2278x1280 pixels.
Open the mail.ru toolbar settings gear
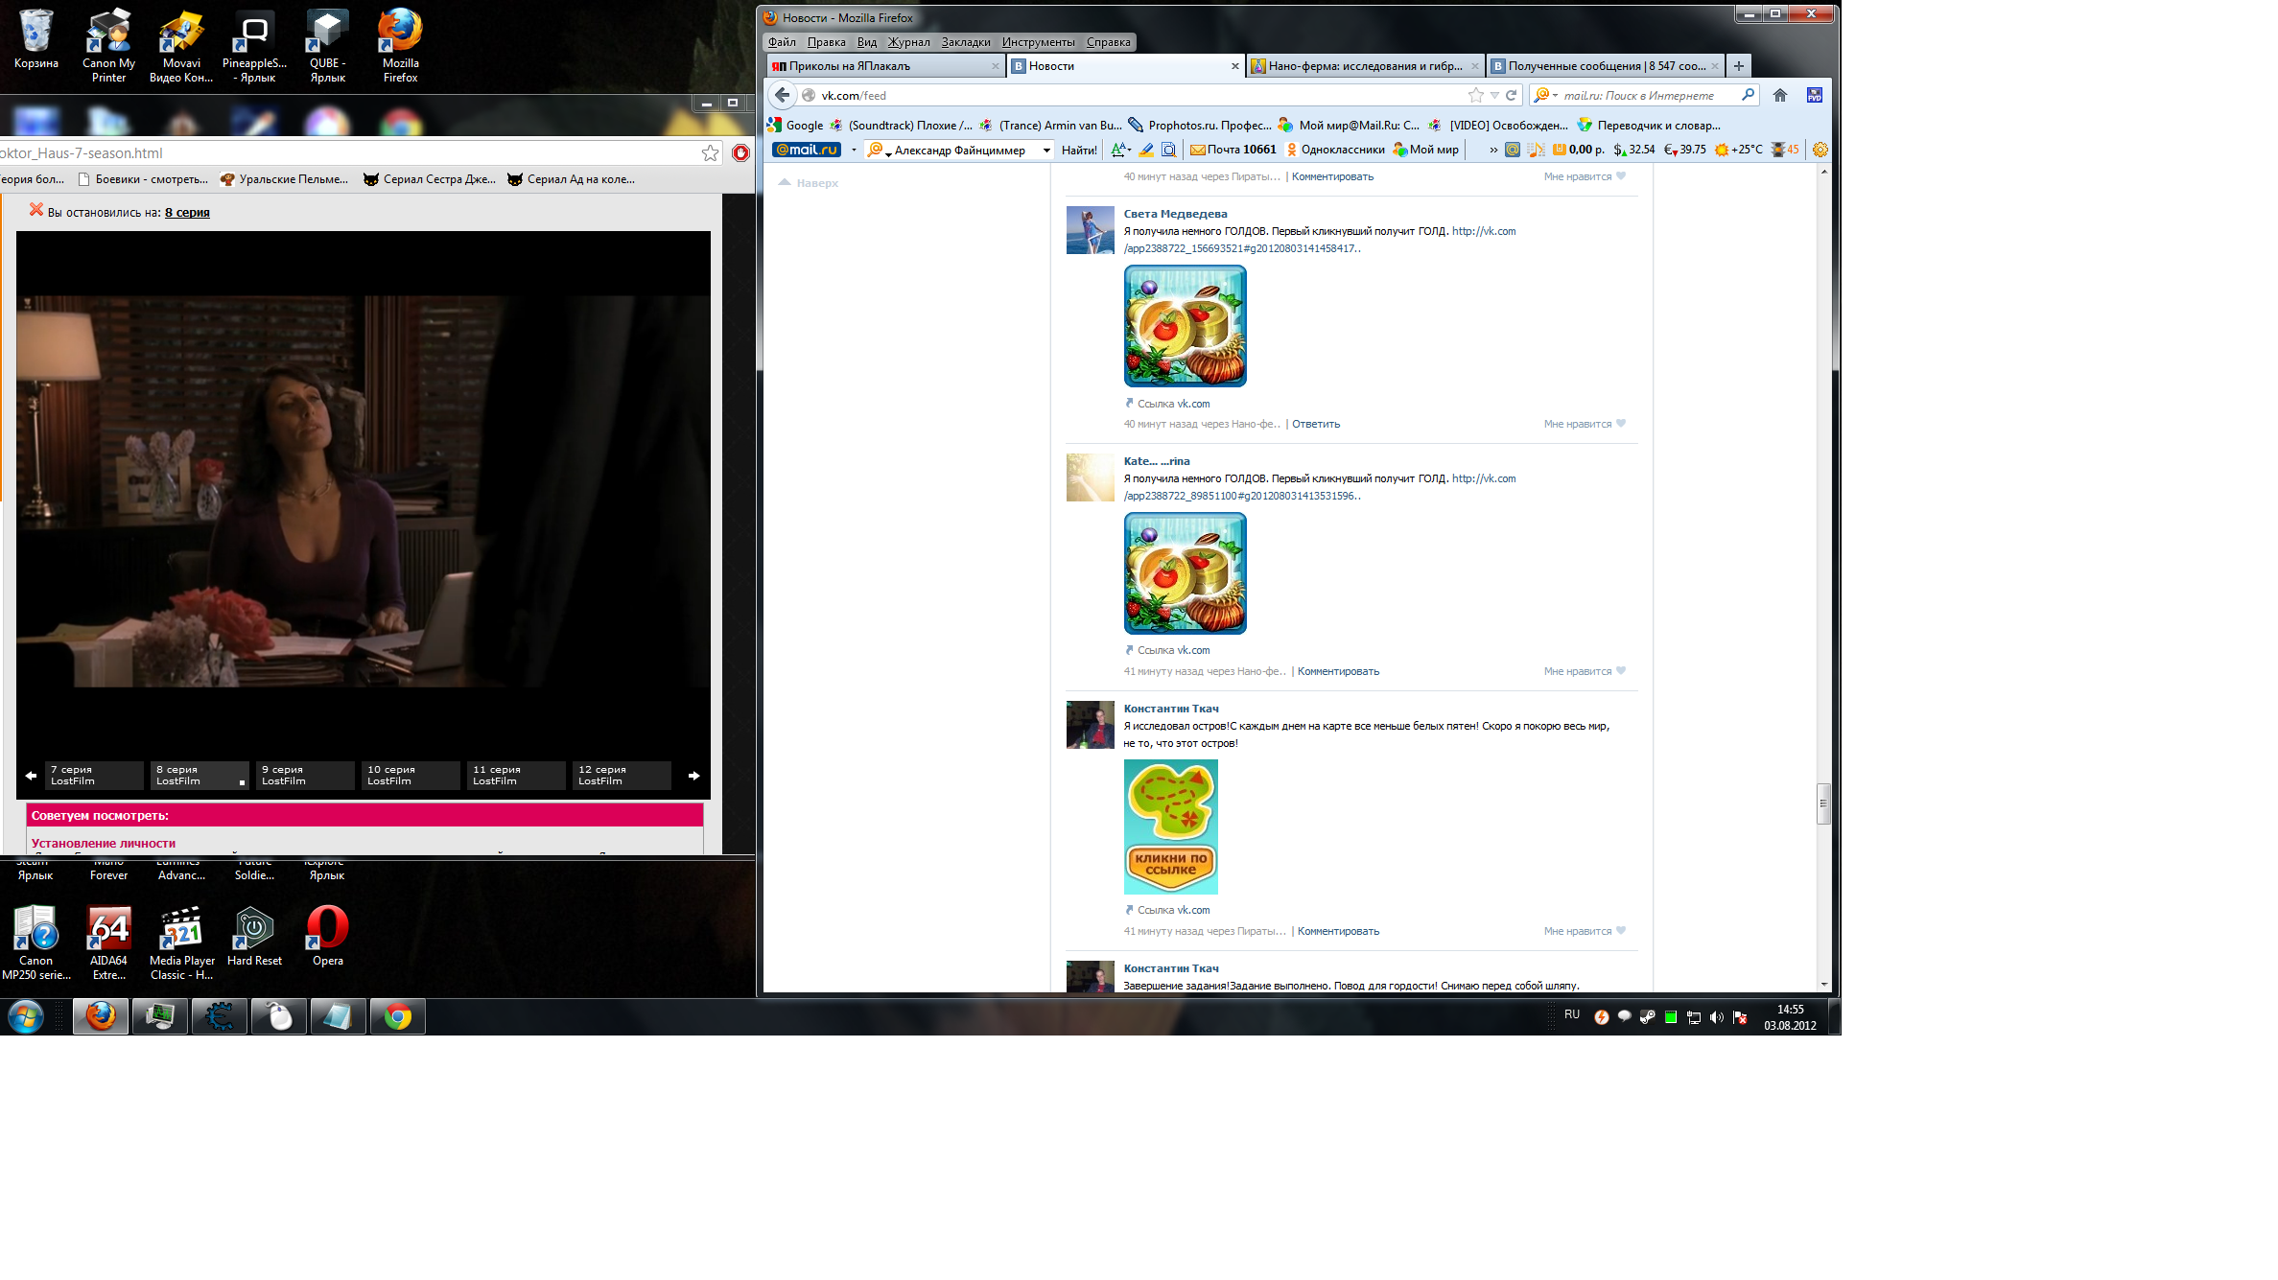tap(1820, 150)
